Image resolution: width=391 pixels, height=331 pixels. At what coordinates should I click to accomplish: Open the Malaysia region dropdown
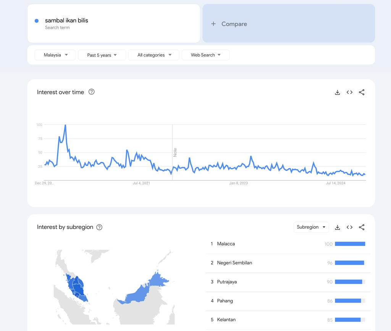55,55
